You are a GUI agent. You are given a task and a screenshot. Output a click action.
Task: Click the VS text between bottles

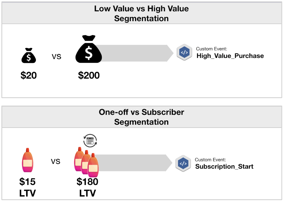tap(55, 161)
